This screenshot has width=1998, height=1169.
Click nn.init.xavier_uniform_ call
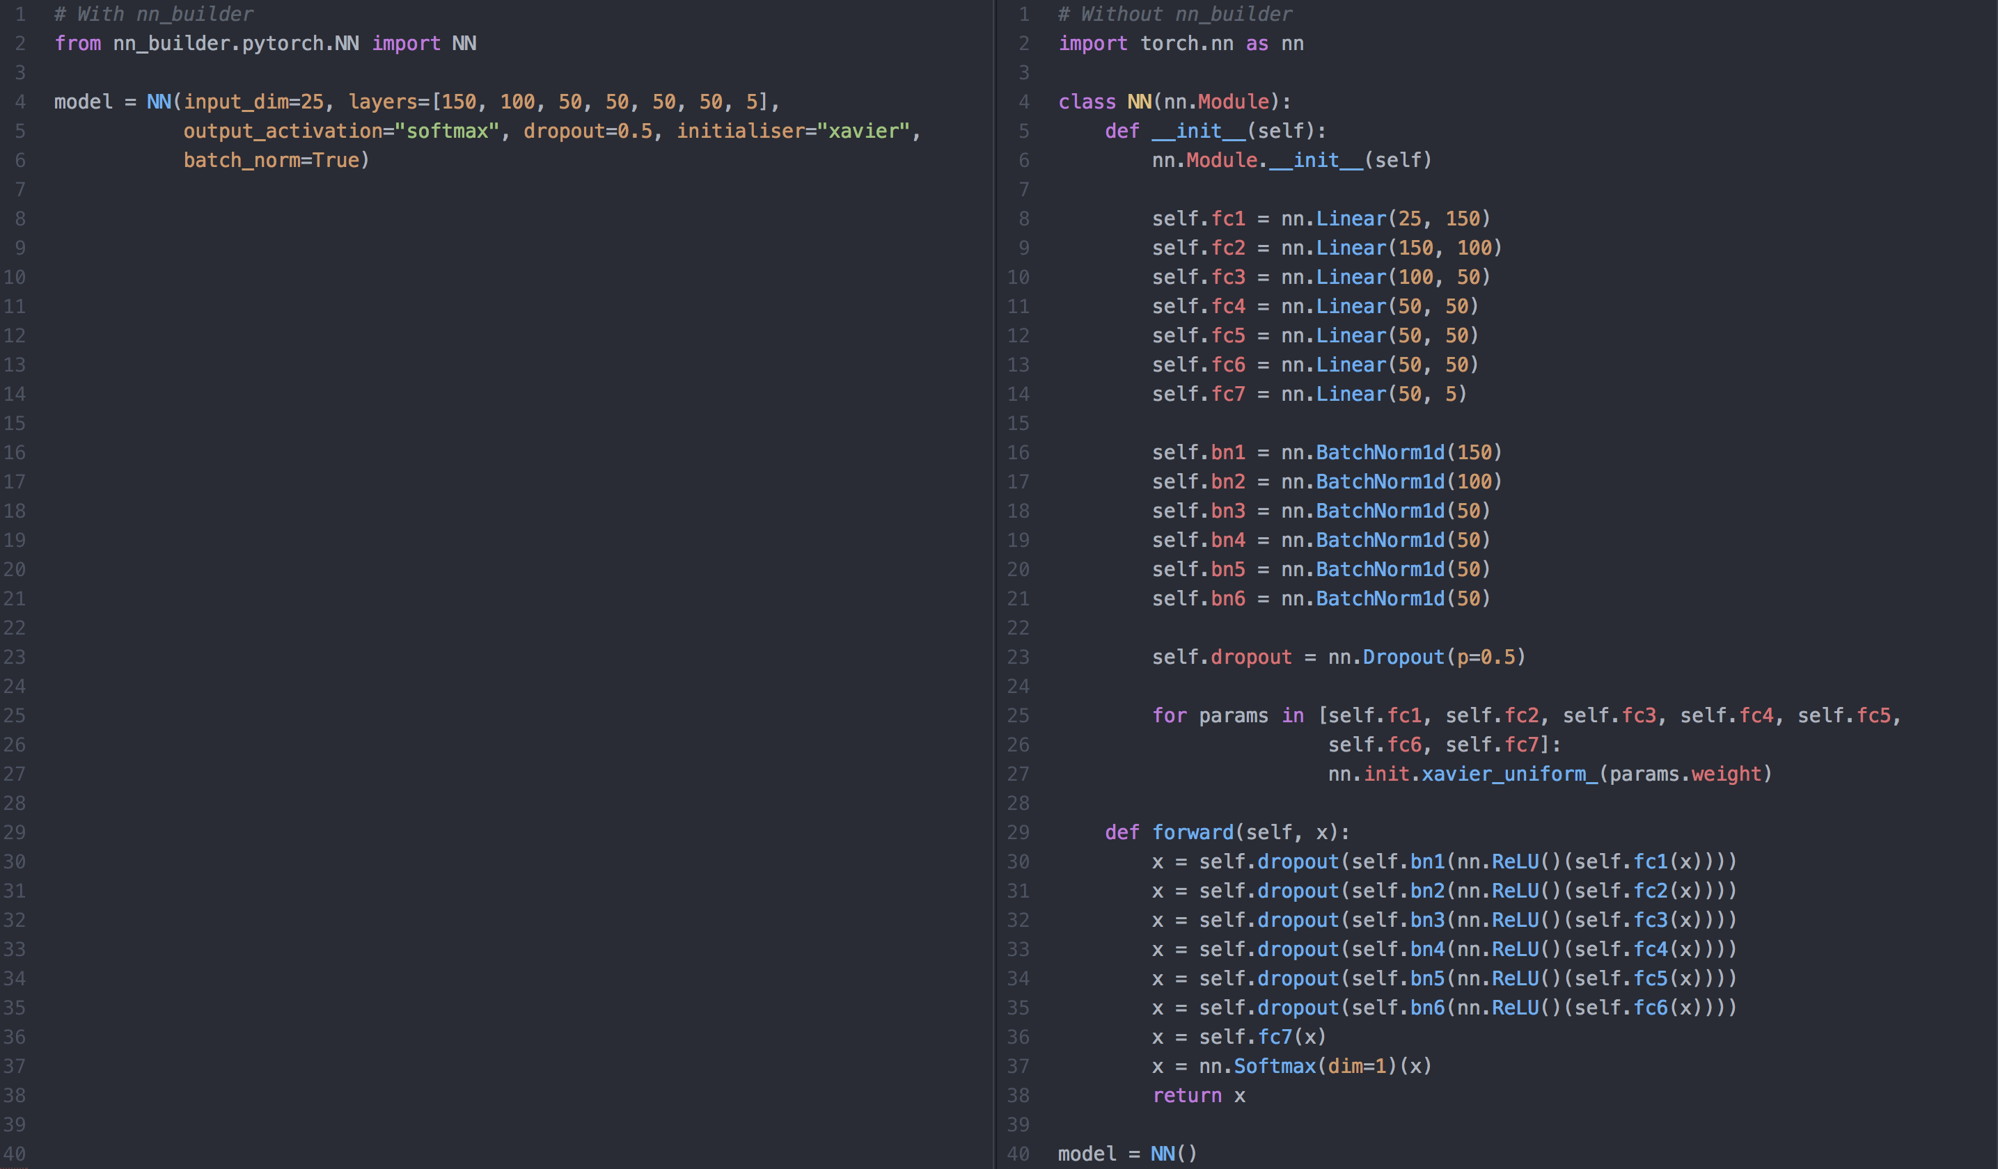(x=1549, y=774)
